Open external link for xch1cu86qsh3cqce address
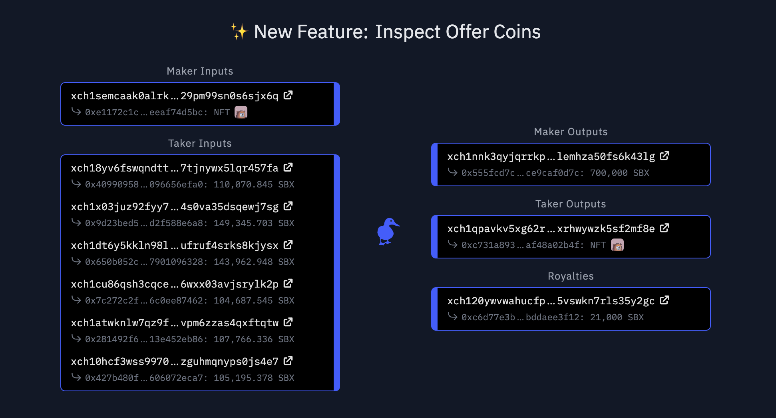The width and height of the screenshot is (776, 418). click(x=288, y=284)
